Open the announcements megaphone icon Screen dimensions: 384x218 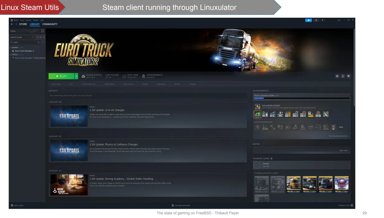tap(309, 20)
